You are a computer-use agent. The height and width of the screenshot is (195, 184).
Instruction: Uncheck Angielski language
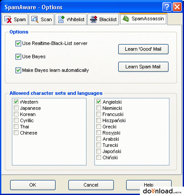[x=98, y=102]
